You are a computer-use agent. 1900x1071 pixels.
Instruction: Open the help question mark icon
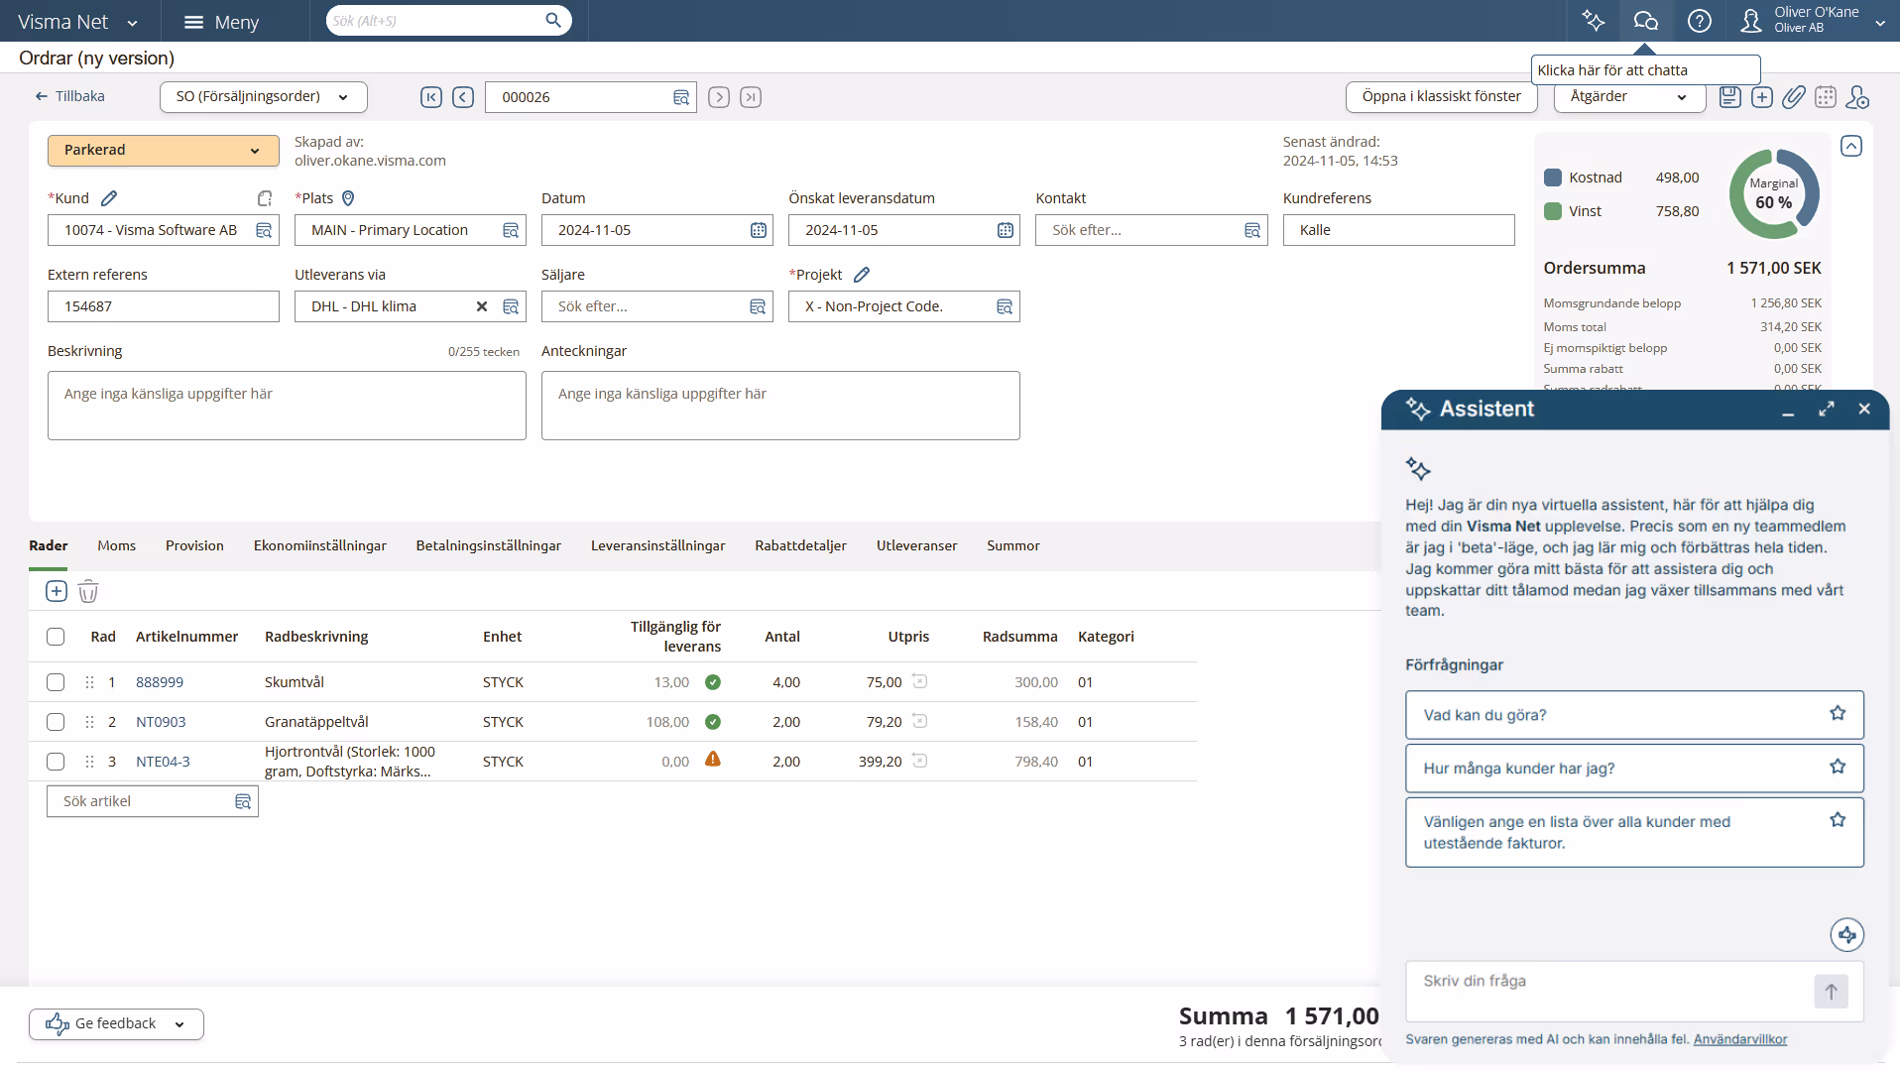pyautogui.click(x=1700, y=20)
